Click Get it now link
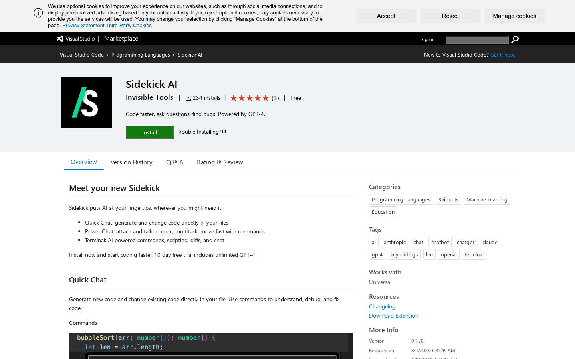575x359 pixels. pyautogui.click(x=503, y=55)
